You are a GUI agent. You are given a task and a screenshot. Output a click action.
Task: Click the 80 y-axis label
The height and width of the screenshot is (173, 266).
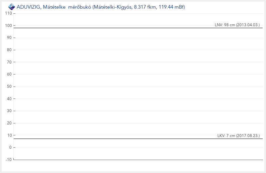click(10, 50)
